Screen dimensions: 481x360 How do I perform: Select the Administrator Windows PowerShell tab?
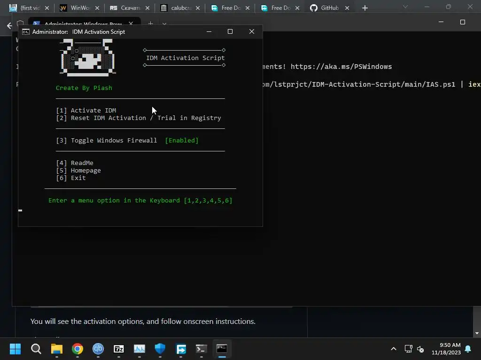[83, 23]
